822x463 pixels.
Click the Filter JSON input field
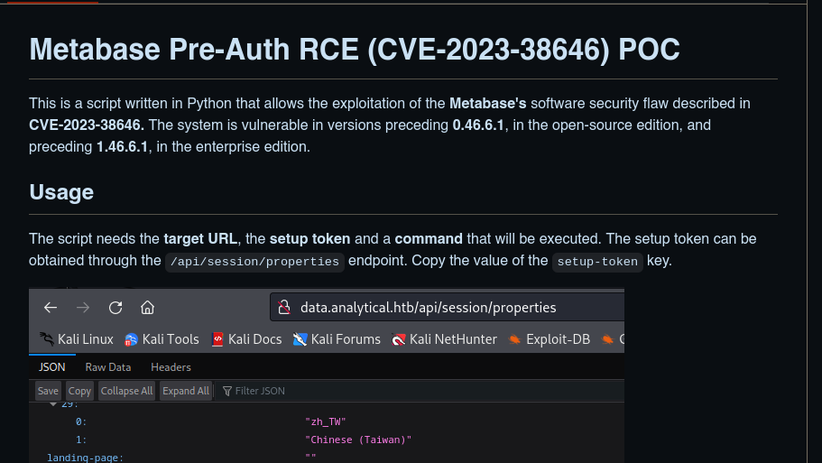pos(420,391)
